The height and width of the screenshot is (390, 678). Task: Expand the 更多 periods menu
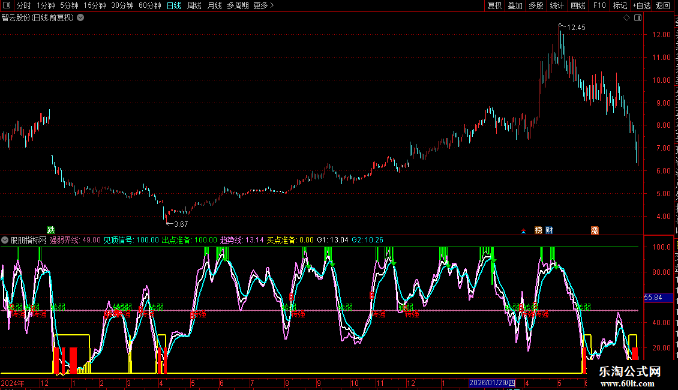click(x=264, y=5)
